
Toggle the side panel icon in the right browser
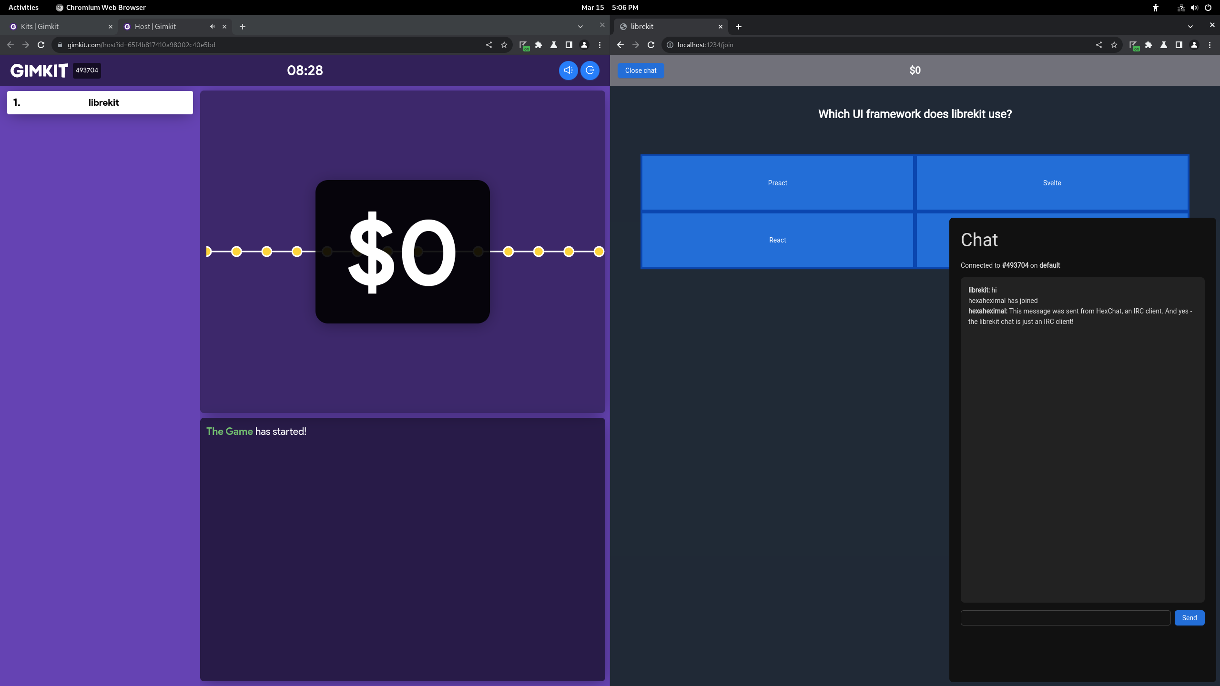click(1179, 45)
